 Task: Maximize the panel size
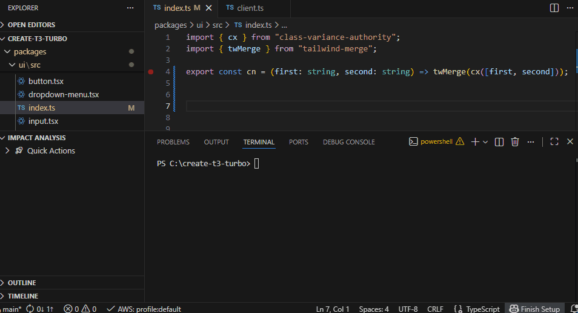(x=554, y=141)
